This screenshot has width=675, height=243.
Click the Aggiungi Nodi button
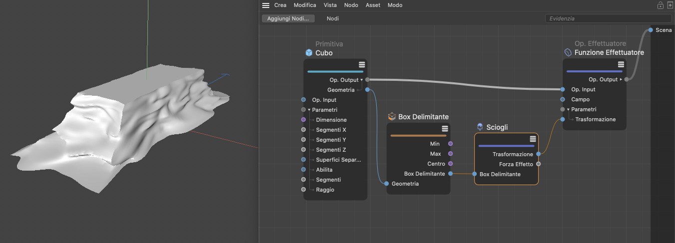pos(288,18)
